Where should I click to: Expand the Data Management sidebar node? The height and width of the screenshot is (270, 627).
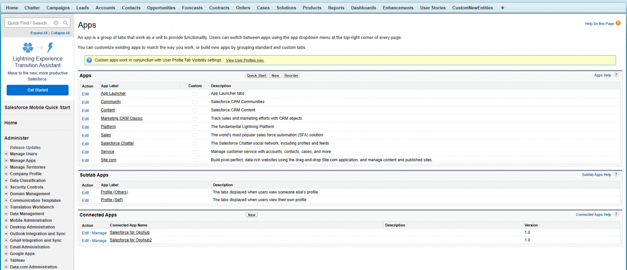pos(6,214)
